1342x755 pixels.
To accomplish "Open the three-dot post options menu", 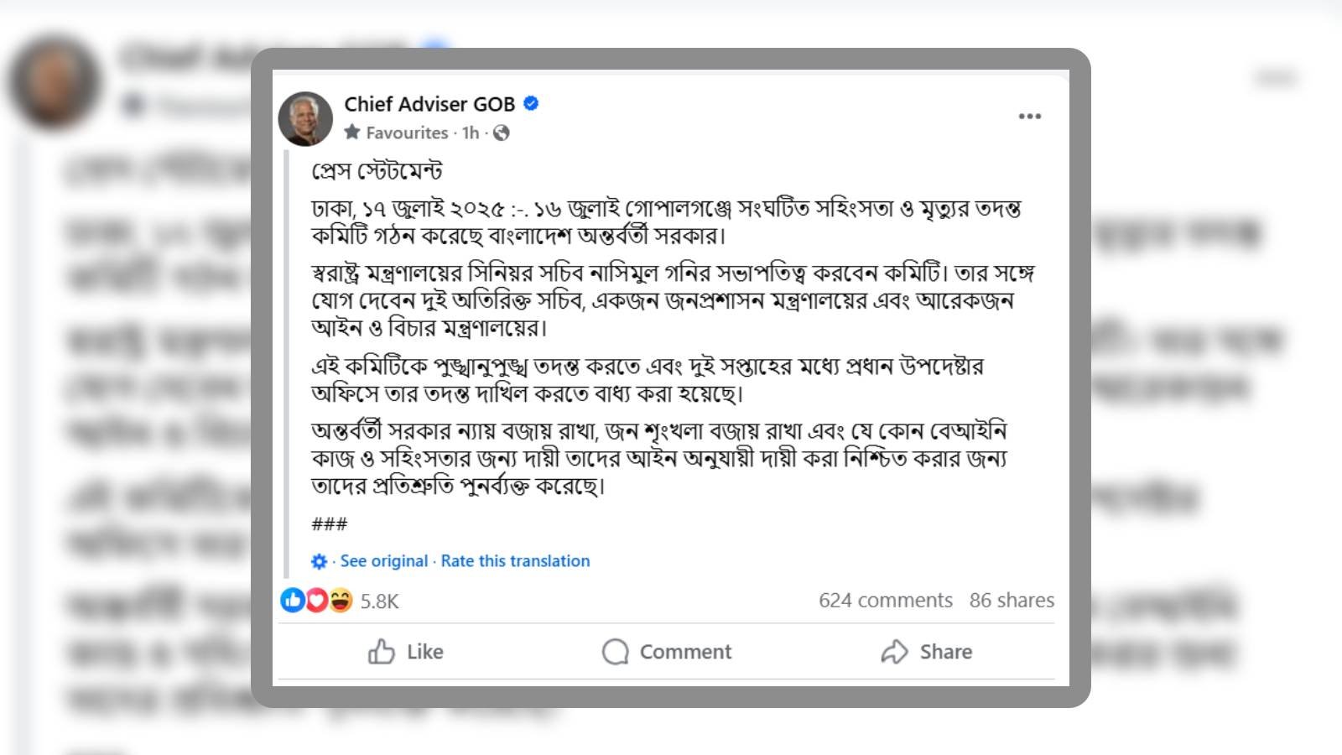I will click(x=1029, y=117).
